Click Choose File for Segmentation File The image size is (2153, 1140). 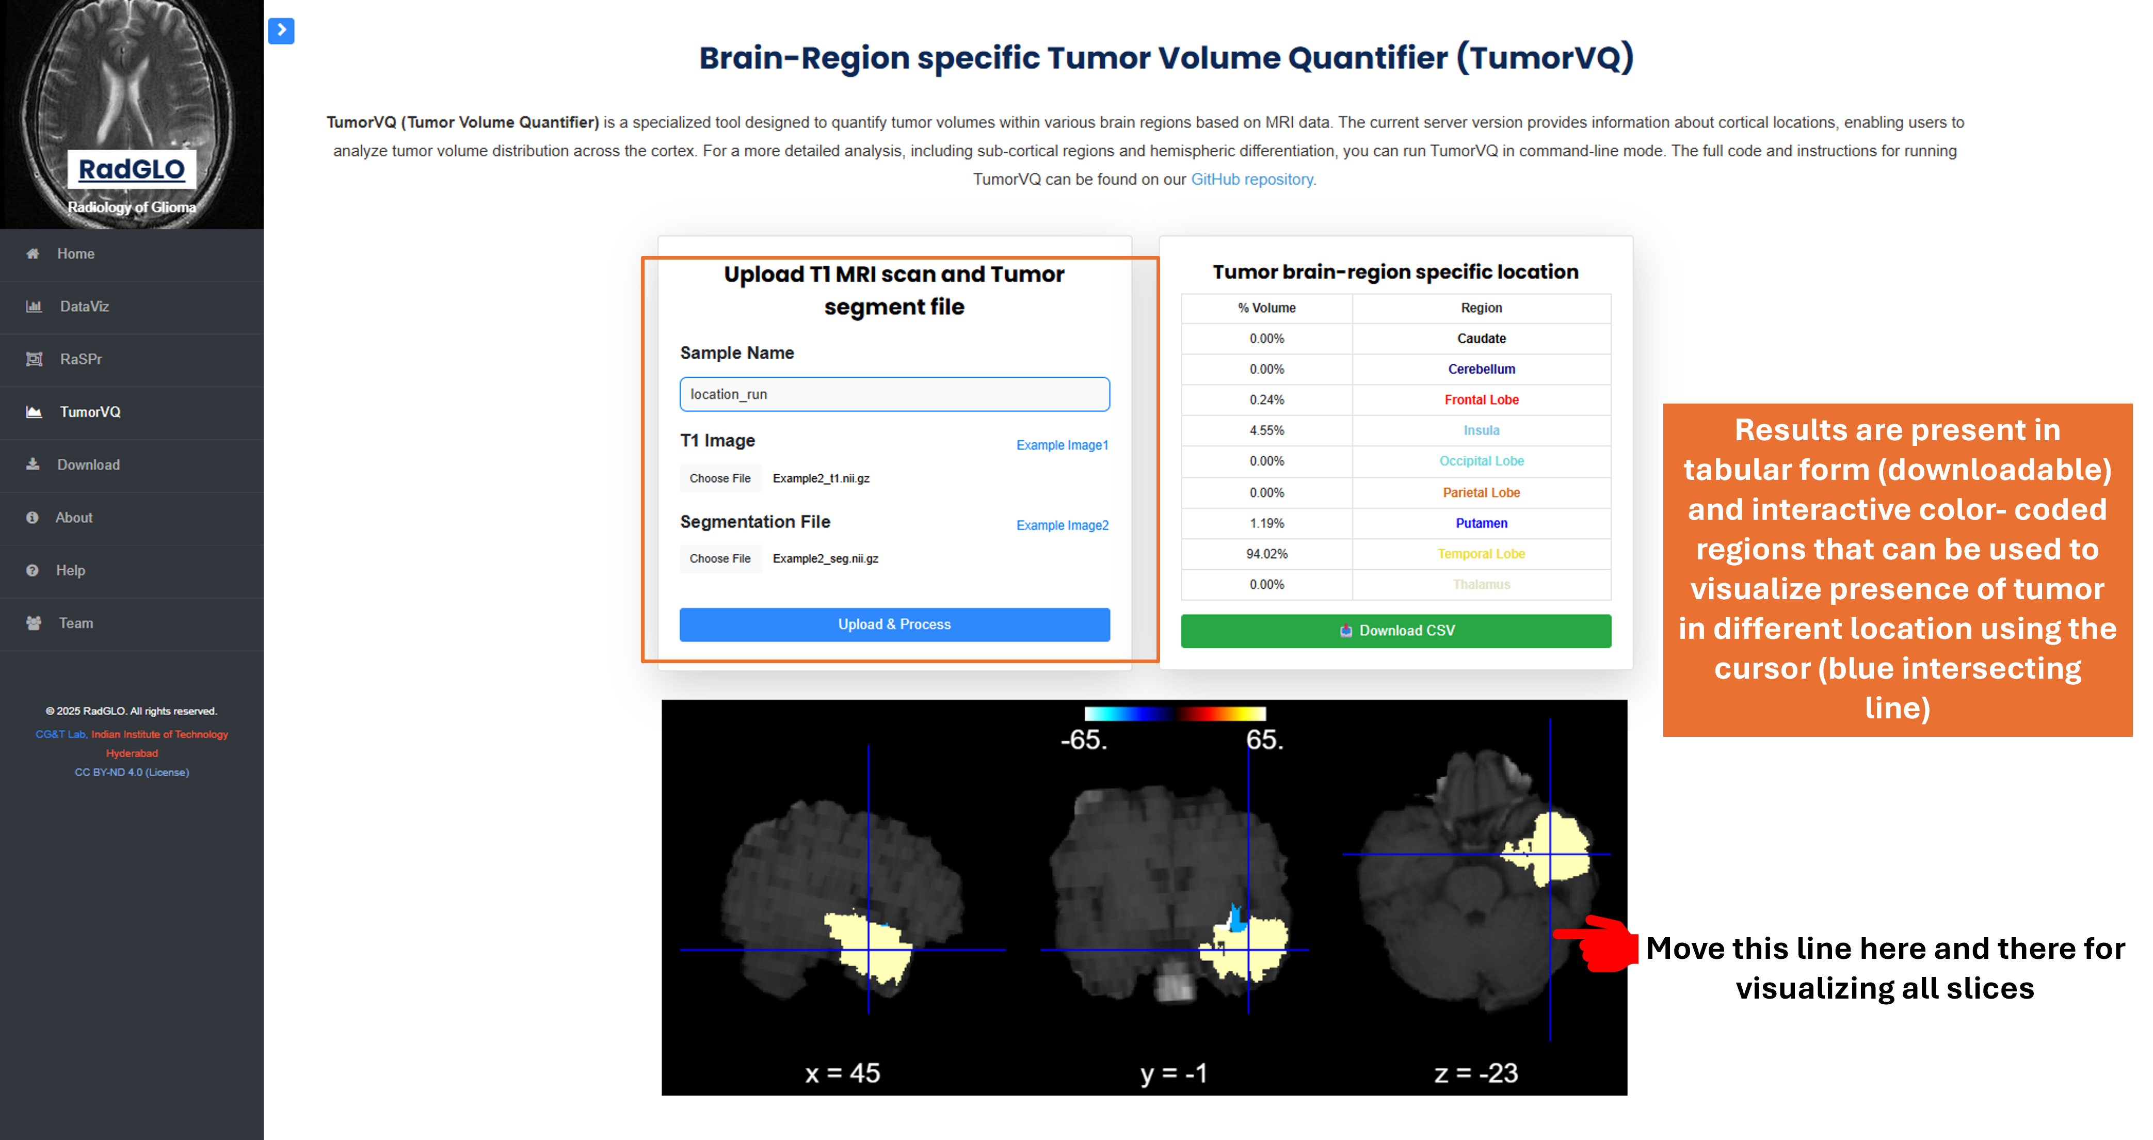719,558
